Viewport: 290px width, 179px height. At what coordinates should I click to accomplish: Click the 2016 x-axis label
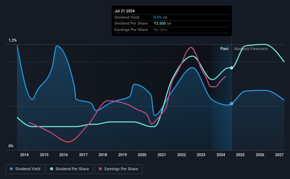(x=64, y=155)
